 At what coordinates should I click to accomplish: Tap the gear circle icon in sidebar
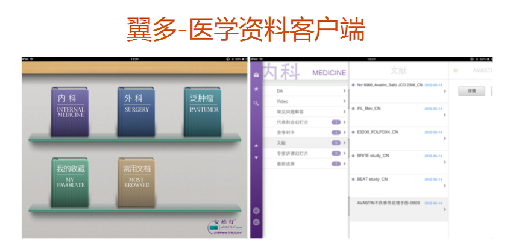(256, 211)
